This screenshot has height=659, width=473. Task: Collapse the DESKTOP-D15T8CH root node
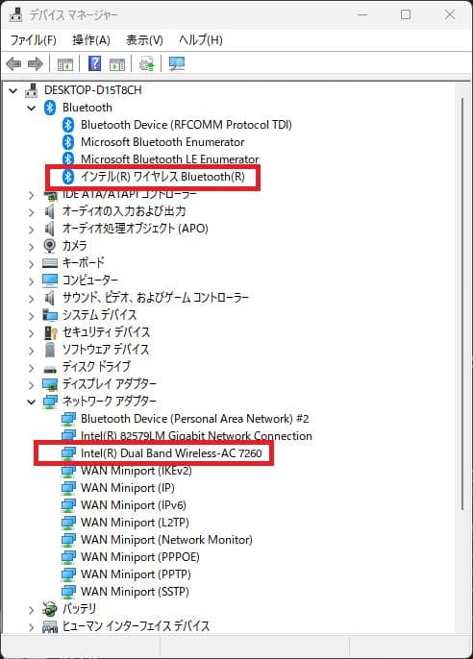[13, 90]
